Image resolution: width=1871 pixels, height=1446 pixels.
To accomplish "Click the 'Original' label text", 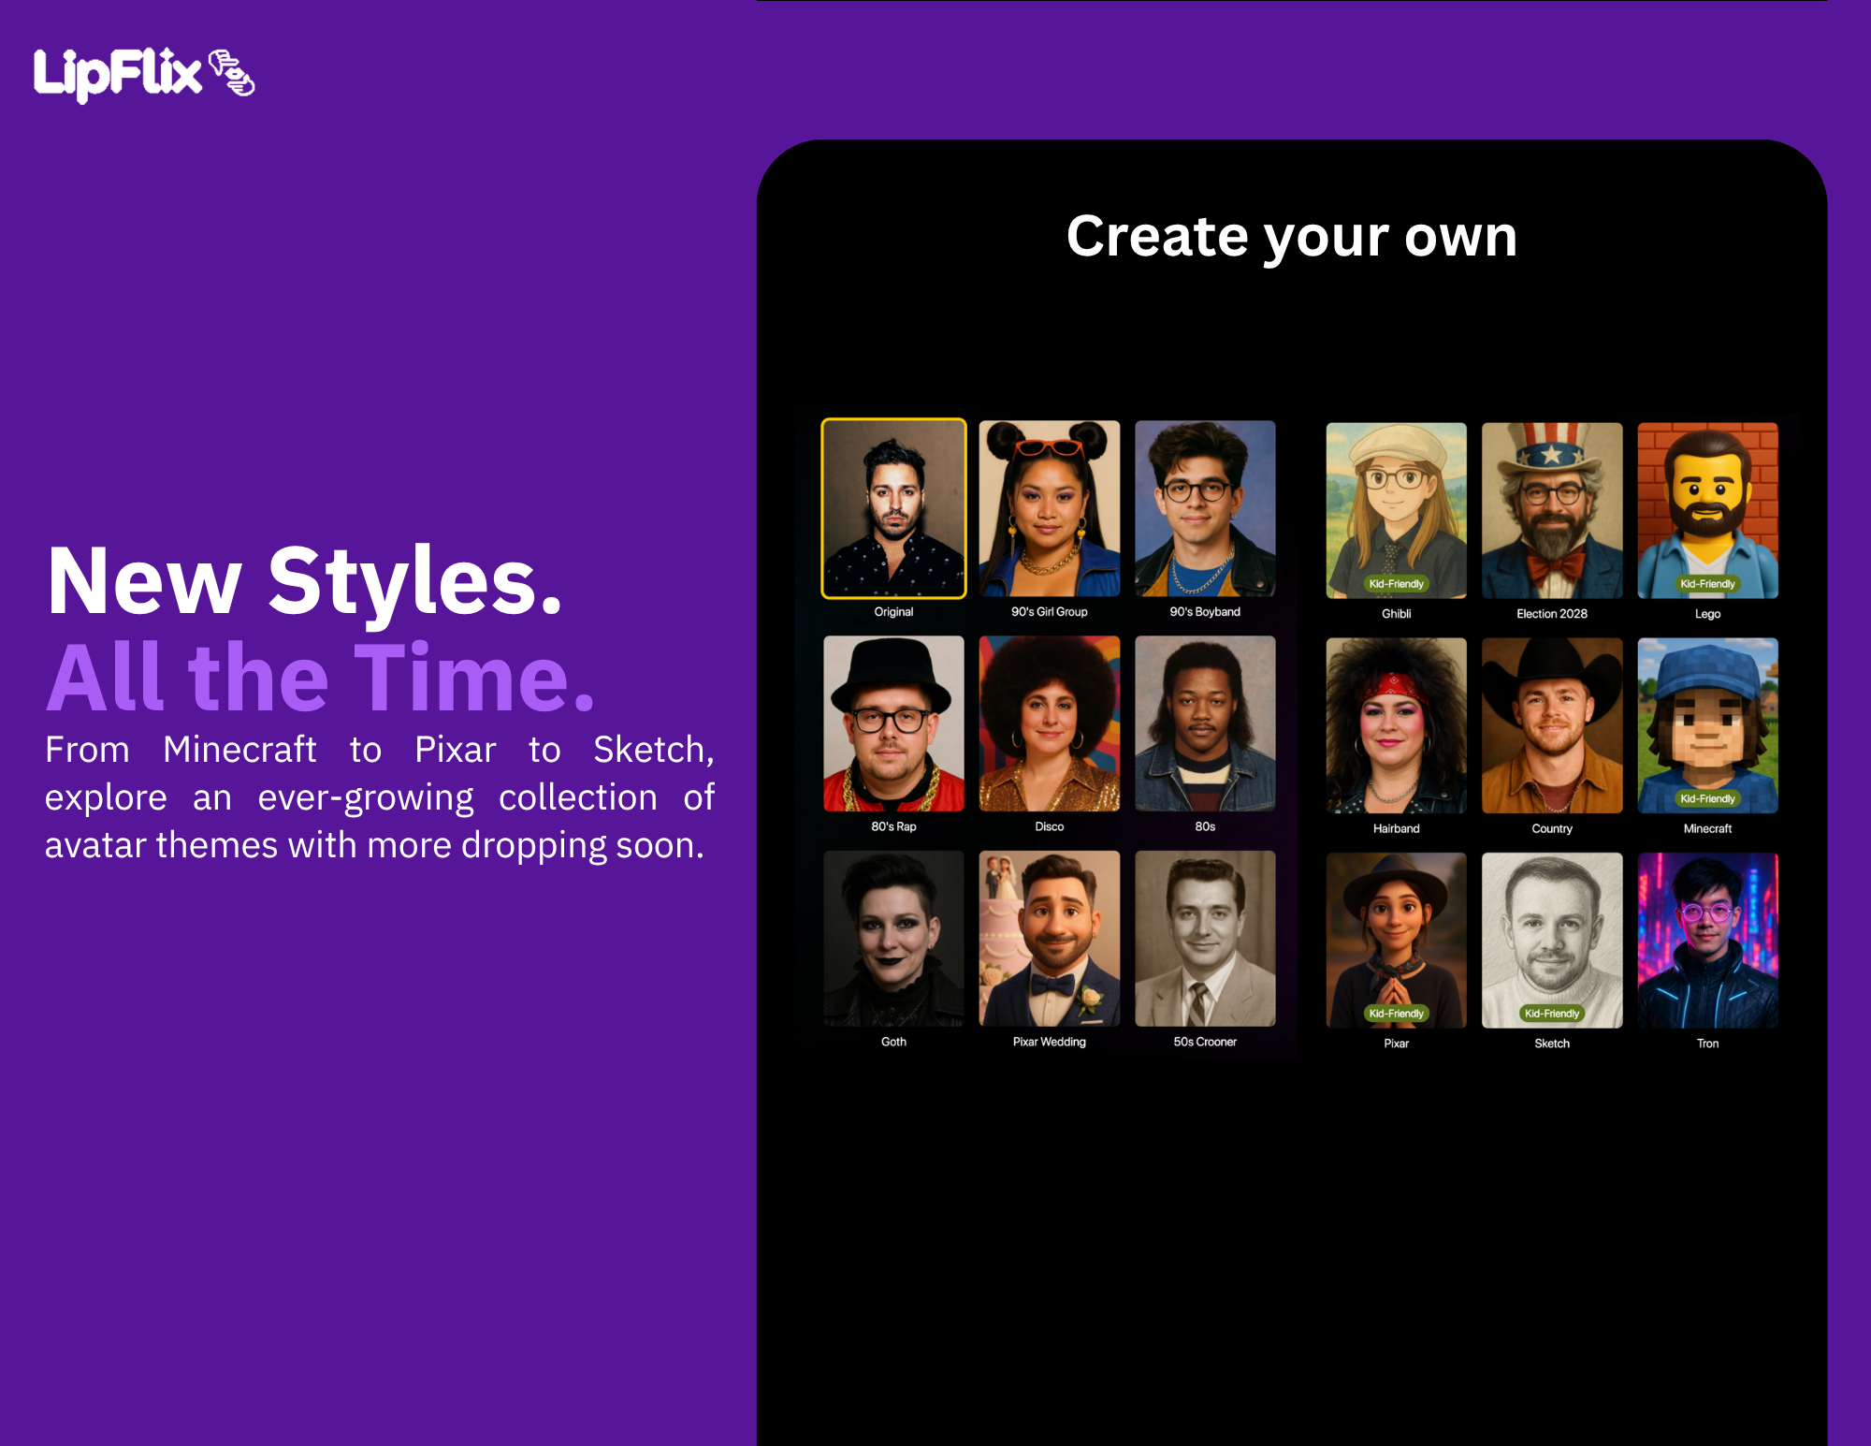I will [893, 612].
